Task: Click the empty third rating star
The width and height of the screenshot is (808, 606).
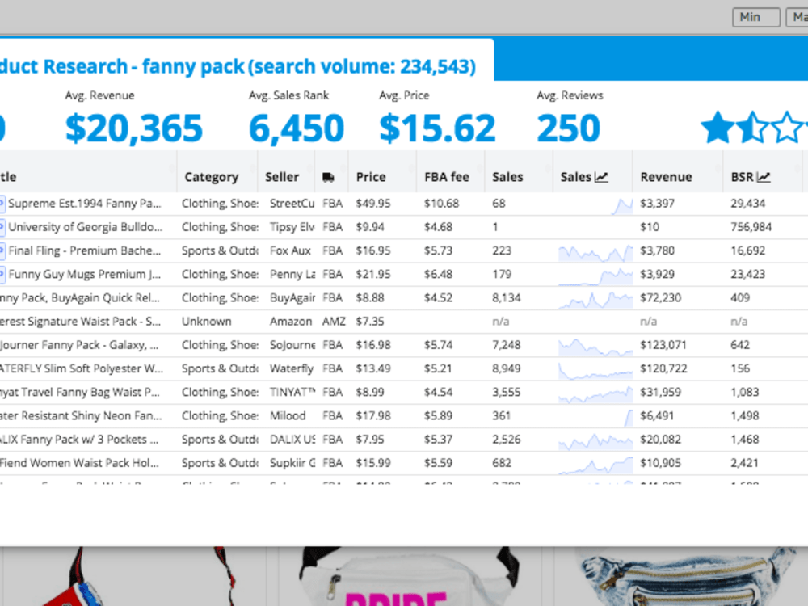Action: point(787,128)
